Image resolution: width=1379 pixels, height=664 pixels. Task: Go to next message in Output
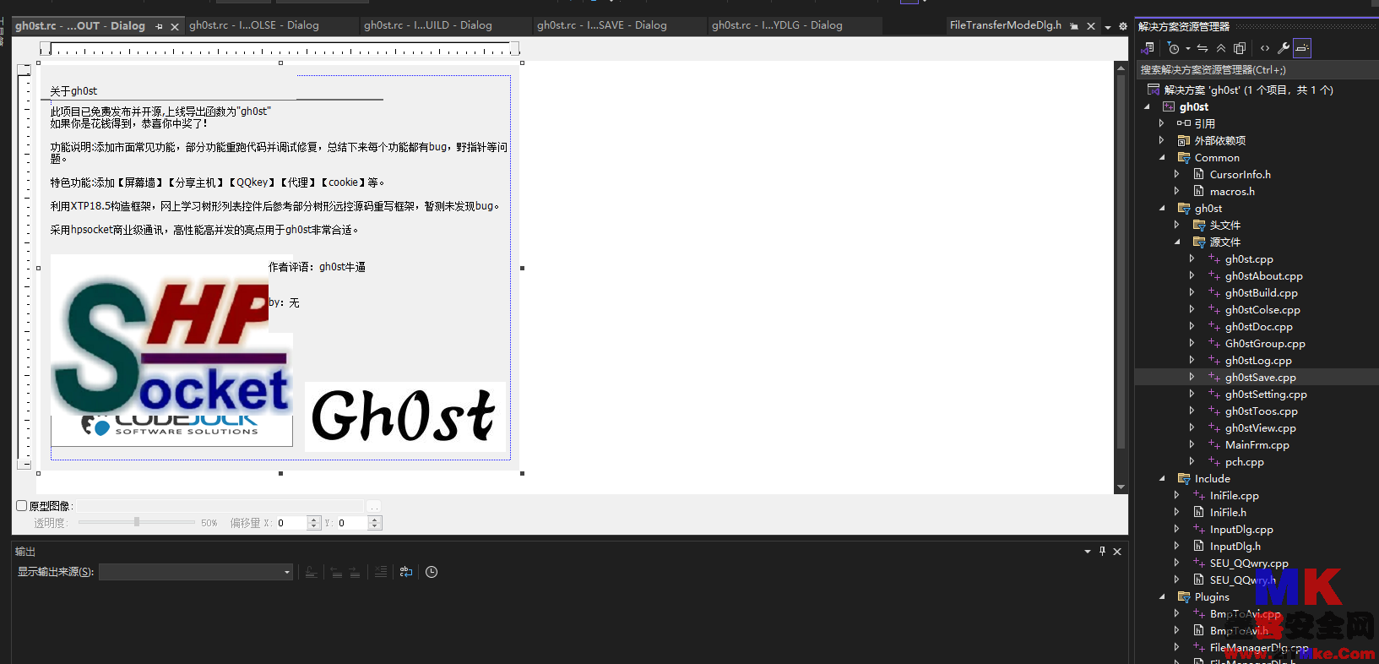(355, 572)
